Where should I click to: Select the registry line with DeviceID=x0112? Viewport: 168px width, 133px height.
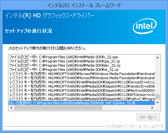click(82, 82)
